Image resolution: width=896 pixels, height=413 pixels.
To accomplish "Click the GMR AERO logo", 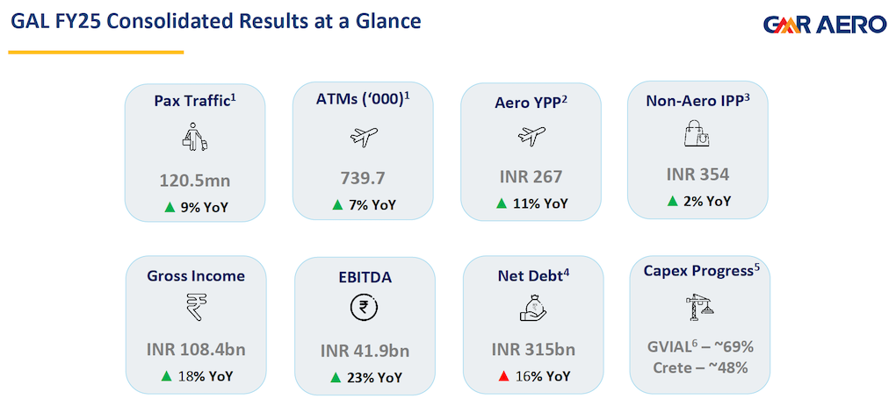I will pos(824,25).
